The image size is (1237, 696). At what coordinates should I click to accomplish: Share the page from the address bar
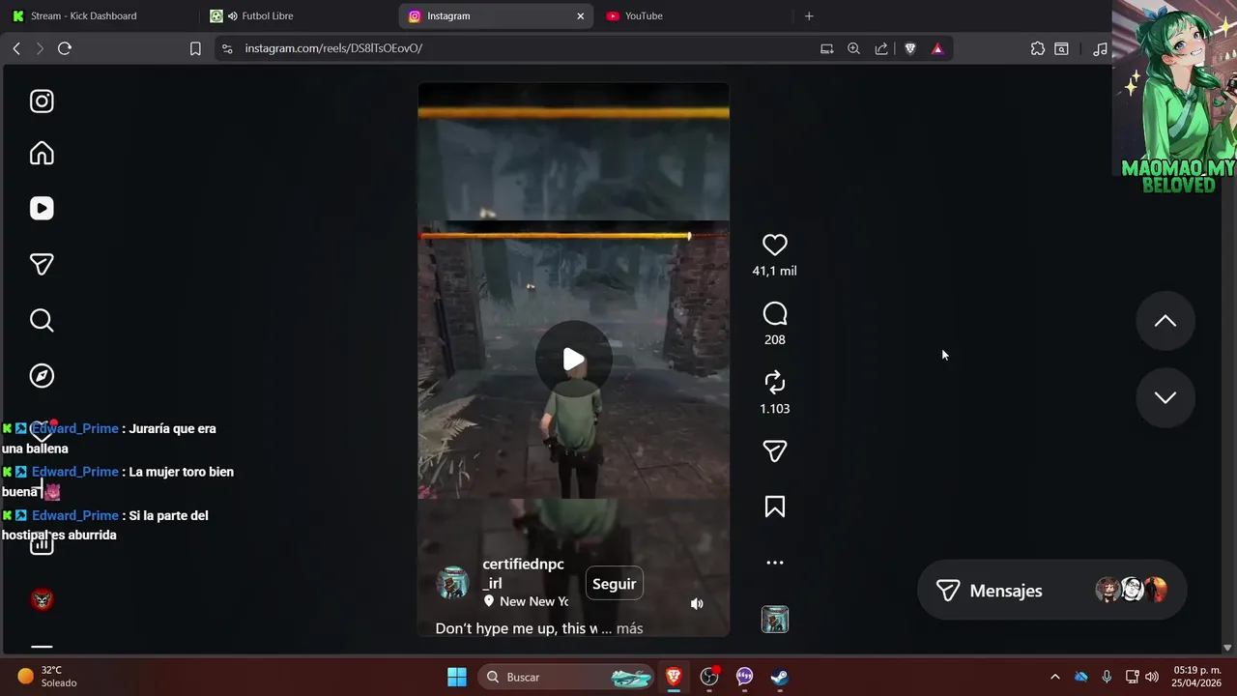point(881,48)
